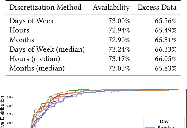Click the blue Sunday legend line swatch
This screenshot has height=128, width=187.
(x=150, y=127)
